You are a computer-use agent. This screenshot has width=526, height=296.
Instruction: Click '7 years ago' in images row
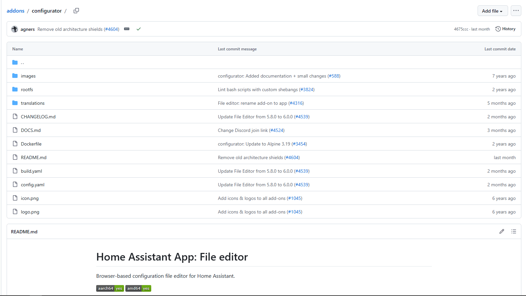[504, 76]
